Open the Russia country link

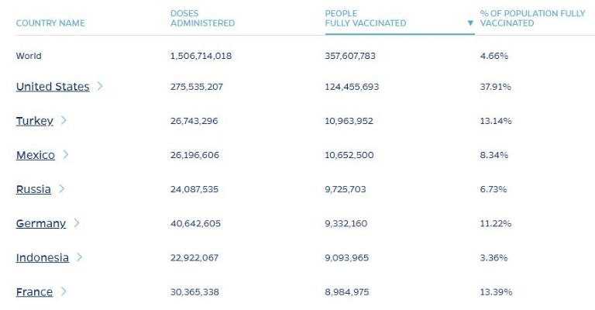33,189
